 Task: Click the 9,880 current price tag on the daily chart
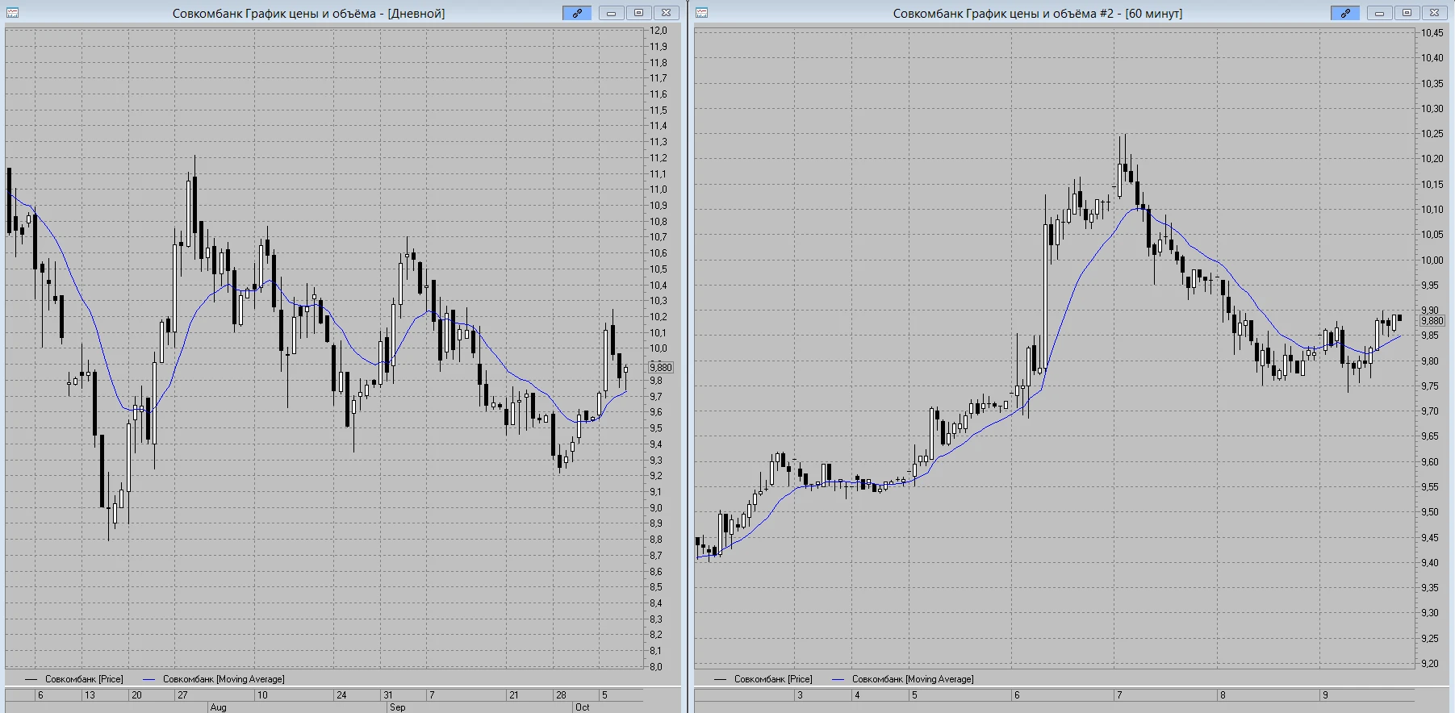click(660, 368)
